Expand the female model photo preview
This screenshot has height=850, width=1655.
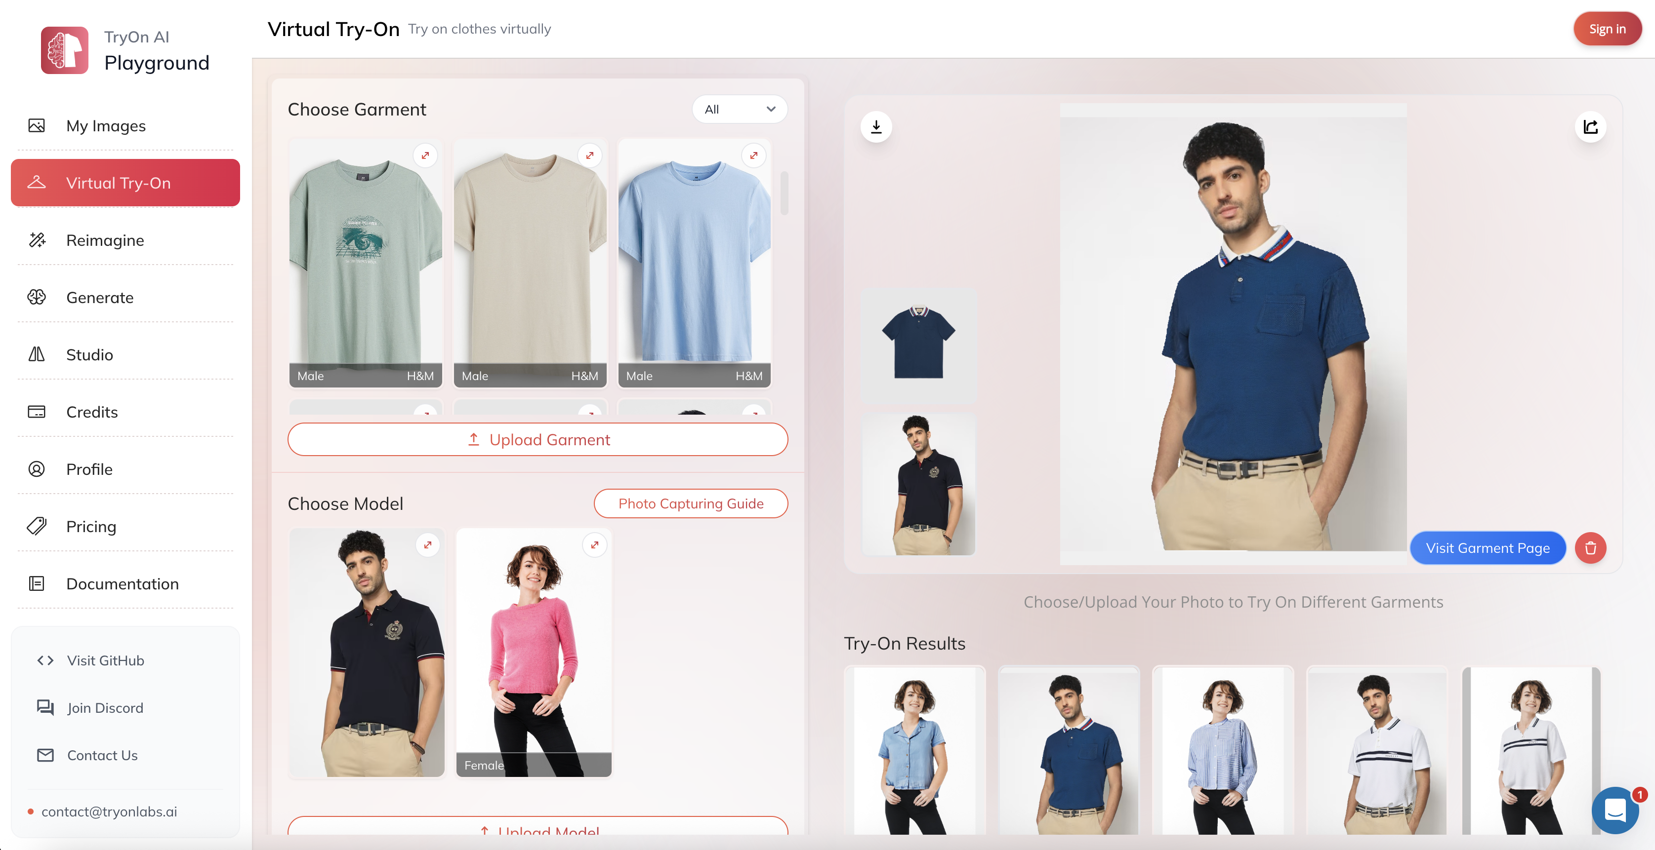click(x=595, y=545)
